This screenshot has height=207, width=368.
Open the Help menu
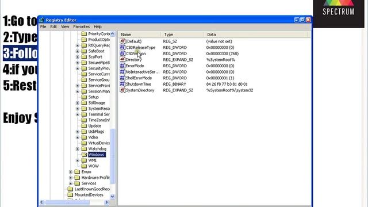pyautogui.click(x=98, y=27)
